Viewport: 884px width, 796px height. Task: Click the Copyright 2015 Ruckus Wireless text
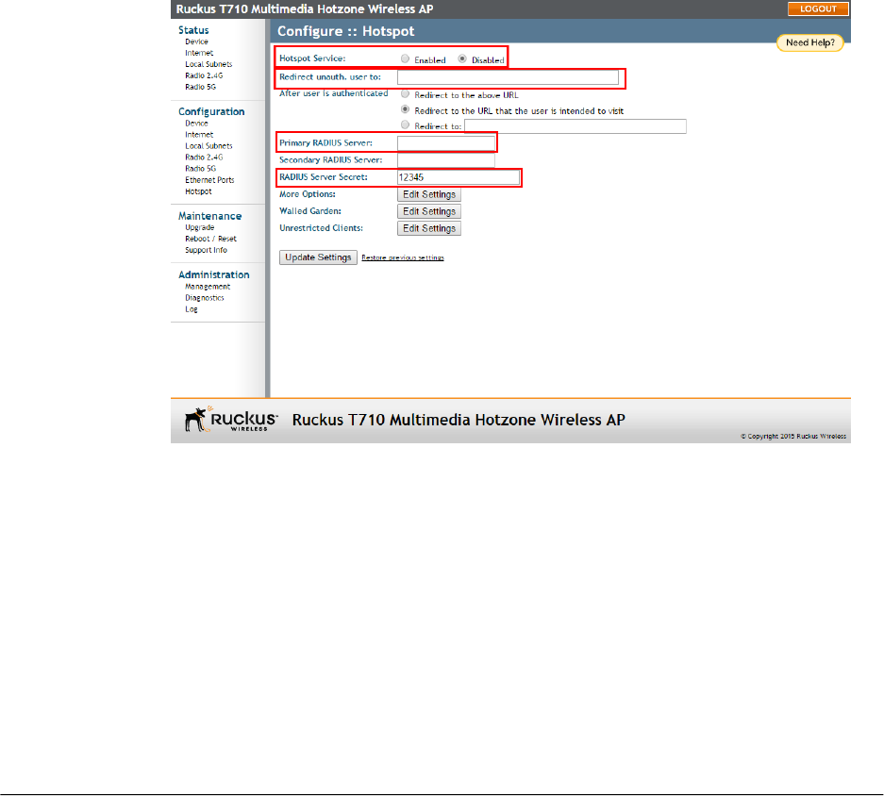(x=793, y=437)
